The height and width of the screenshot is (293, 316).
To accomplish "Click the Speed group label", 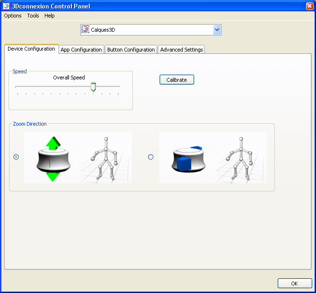I will [x=19, y=71].
